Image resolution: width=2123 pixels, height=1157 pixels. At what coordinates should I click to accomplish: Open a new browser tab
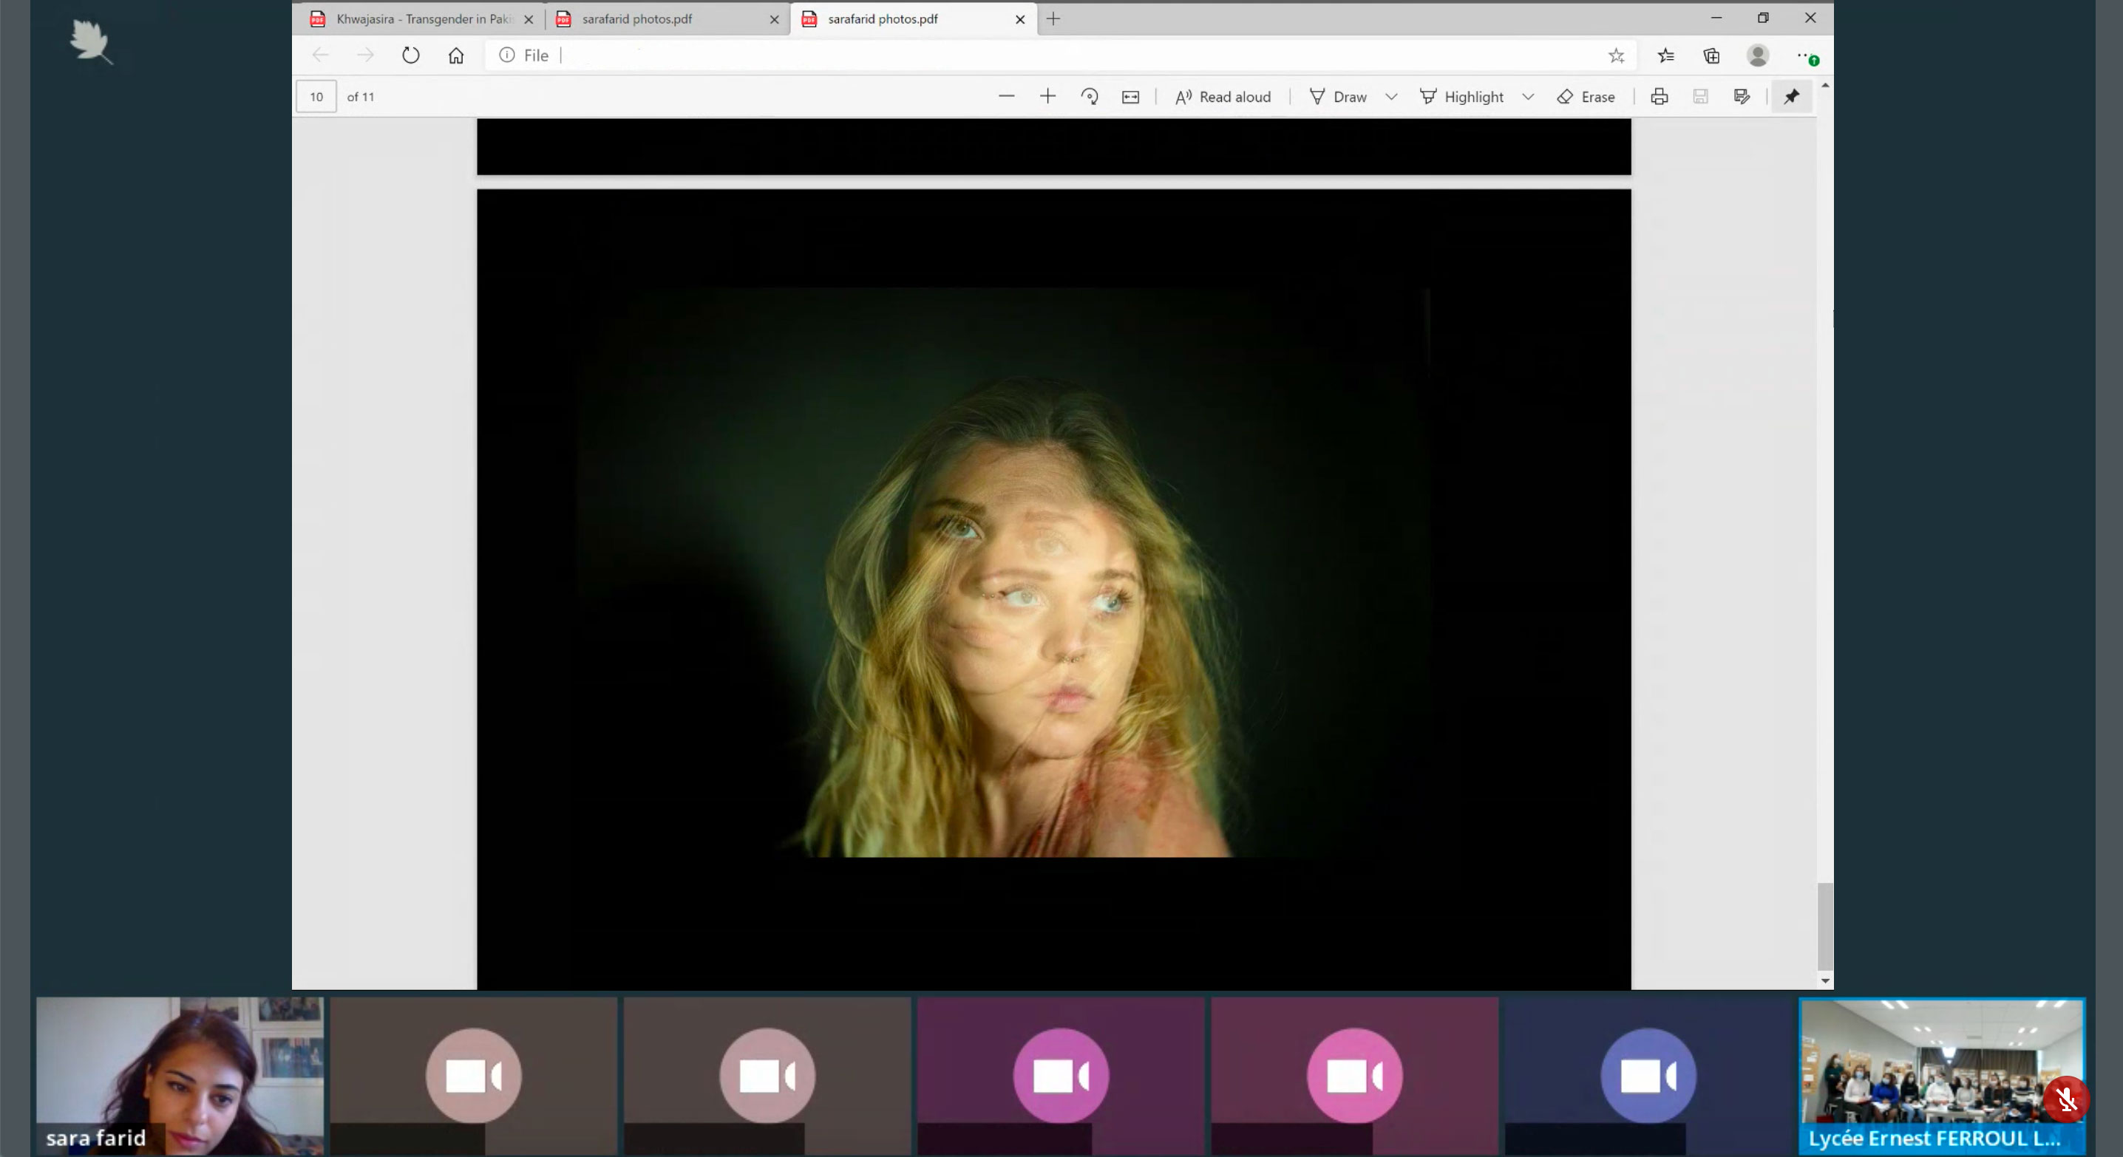(x=1053, y=19)
